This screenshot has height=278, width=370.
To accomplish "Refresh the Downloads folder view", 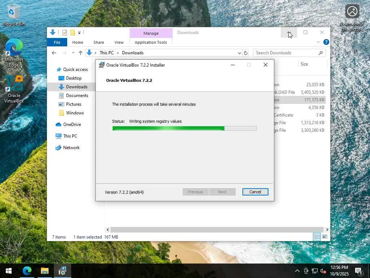I will click(x=246, y=53).
